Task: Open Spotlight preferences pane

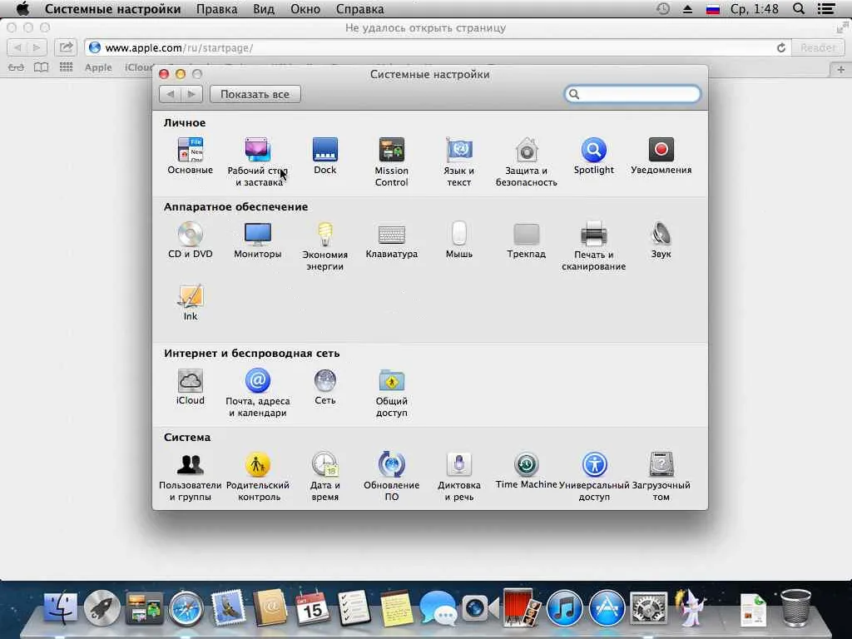Action: 594,156
